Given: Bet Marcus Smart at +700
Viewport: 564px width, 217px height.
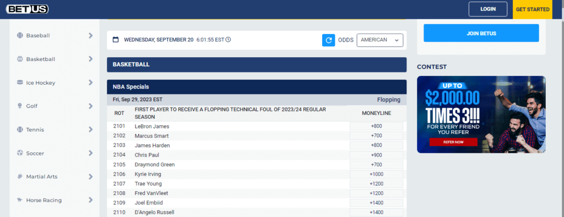Looking at the screenshot, I should pyautogui.click(x=376, y=136).
